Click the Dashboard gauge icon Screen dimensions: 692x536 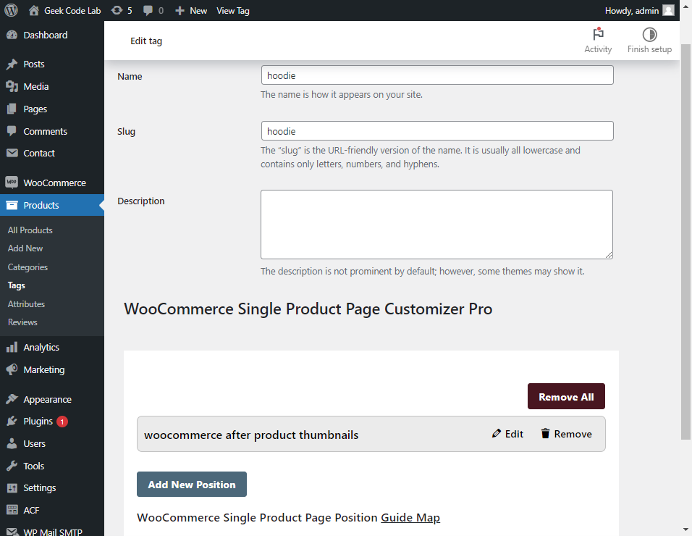[12, 35]
